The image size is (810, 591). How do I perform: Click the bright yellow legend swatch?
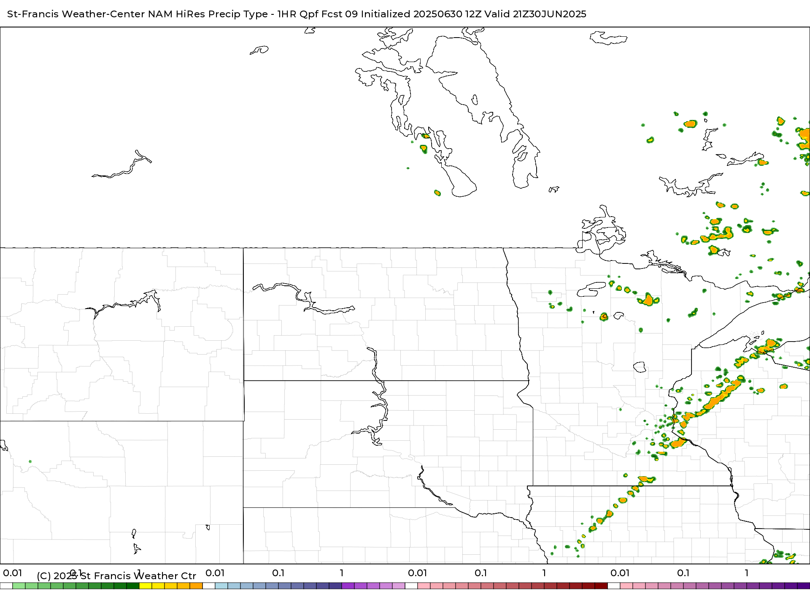[x=146, y=586]
